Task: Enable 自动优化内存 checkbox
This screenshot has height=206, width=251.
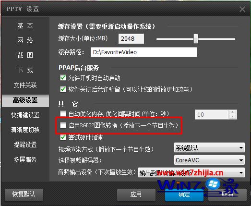Action: [63, 114]
